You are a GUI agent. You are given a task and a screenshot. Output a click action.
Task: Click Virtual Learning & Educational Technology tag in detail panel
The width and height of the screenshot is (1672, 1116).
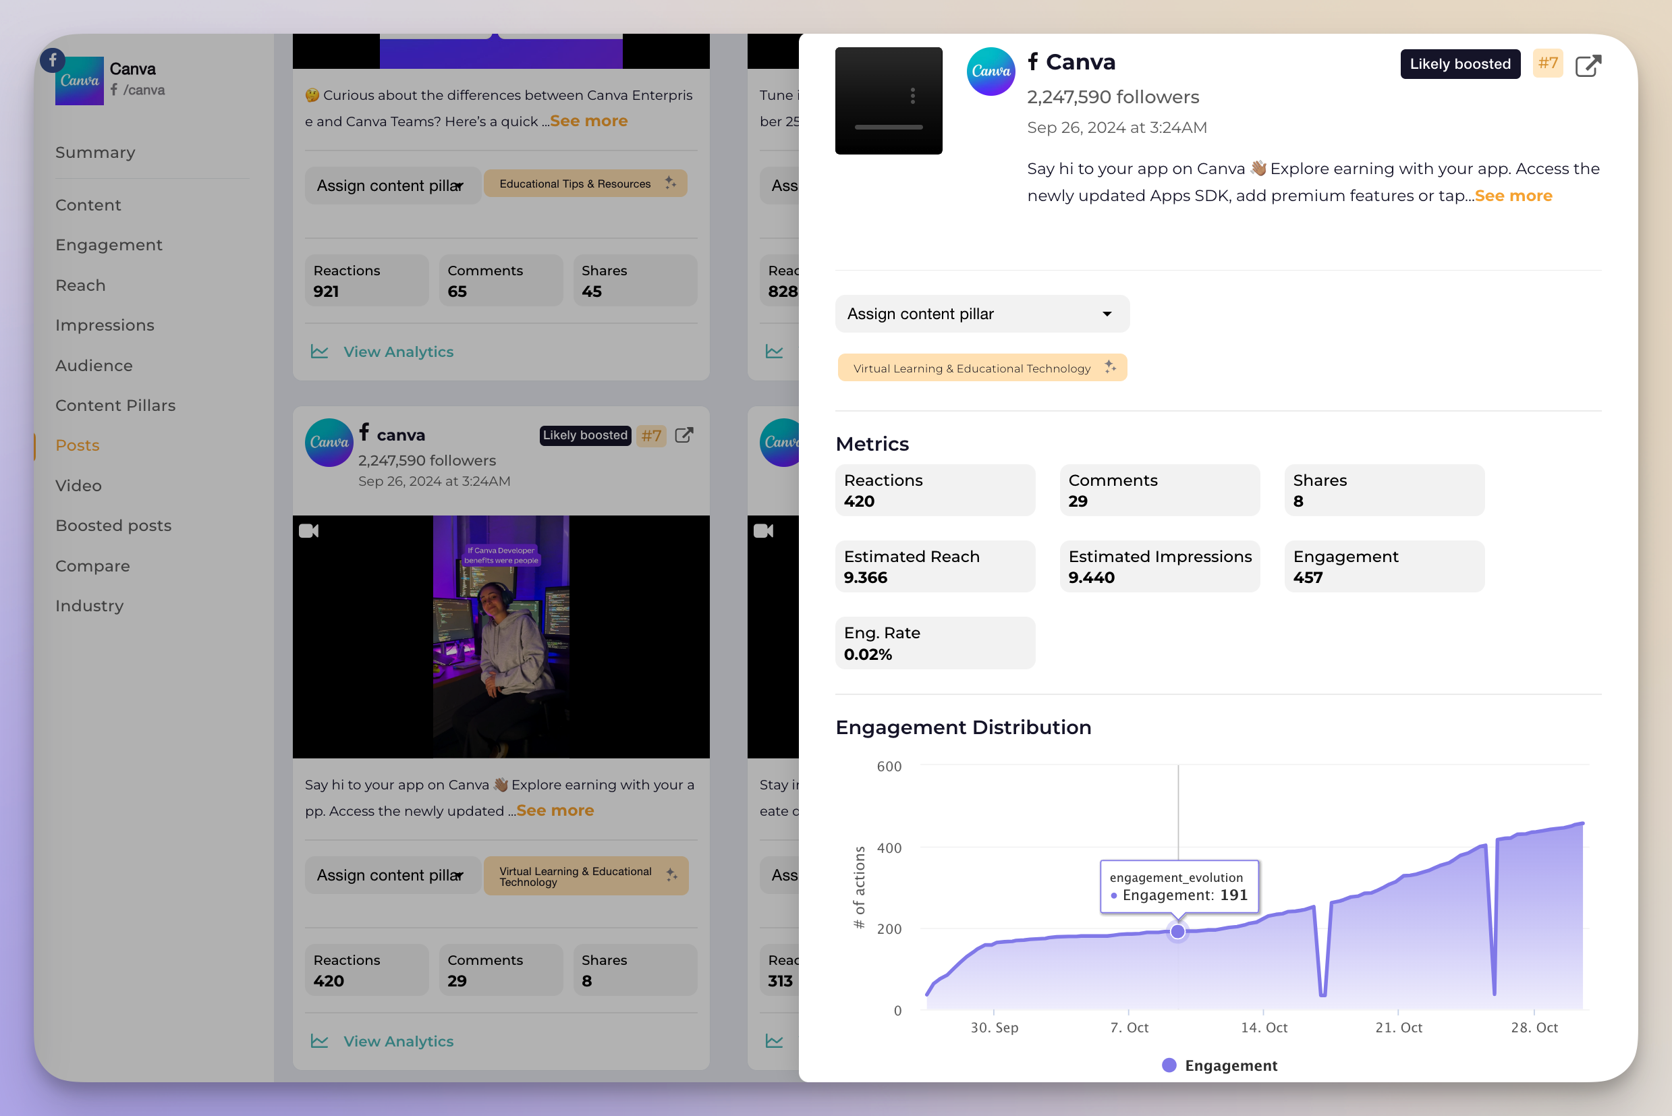tap(982, 368)
